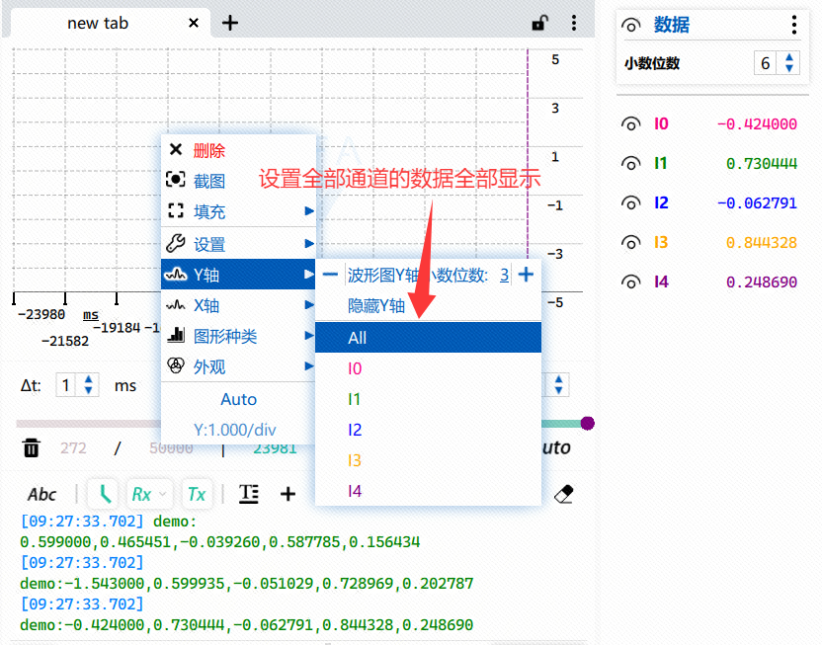822x645 pixels.
Task: Click the plus icon to increase Y-axis decimal places
Action: tap(526, 274)
